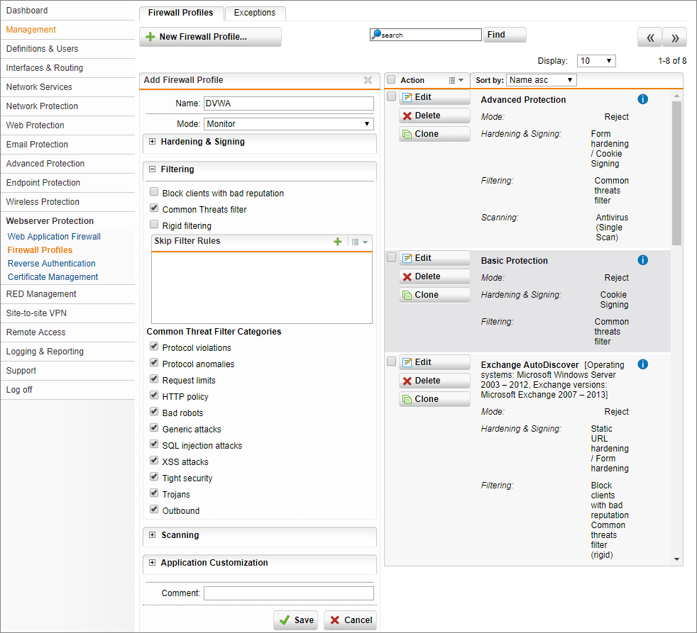Expand the Scanning section
The width and height of the screenshot is (697, 633).
153,535
